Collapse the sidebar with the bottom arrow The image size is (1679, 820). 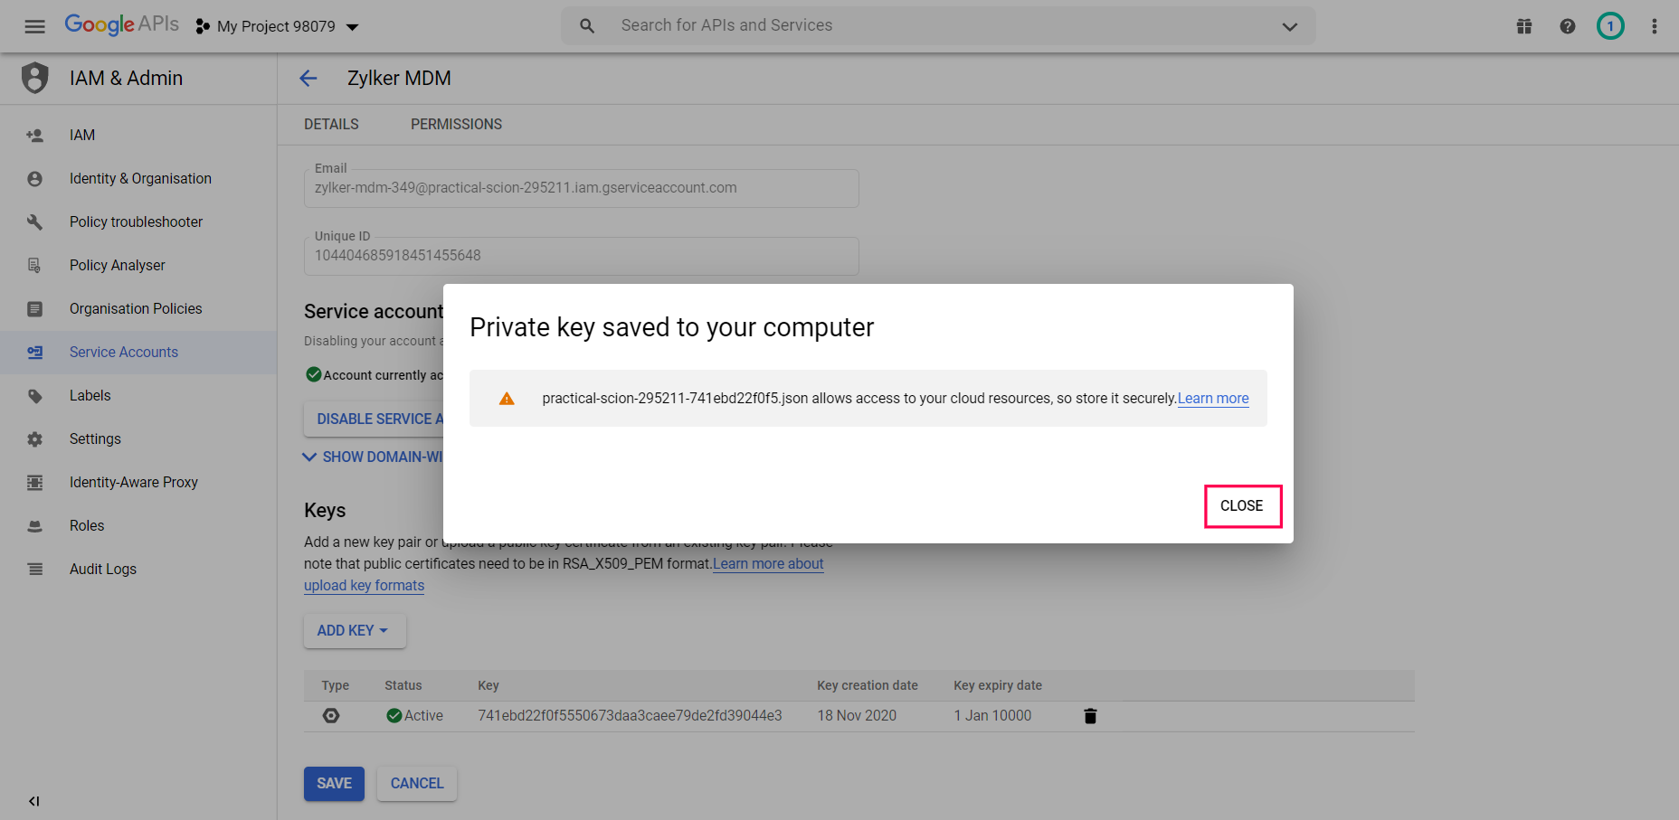[x=34, y=801]
